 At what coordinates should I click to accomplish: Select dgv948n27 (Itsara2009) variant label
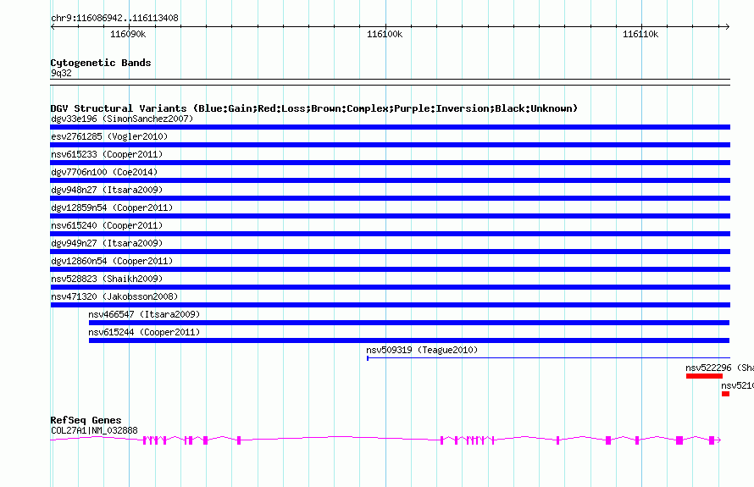[x=107, y=190]
